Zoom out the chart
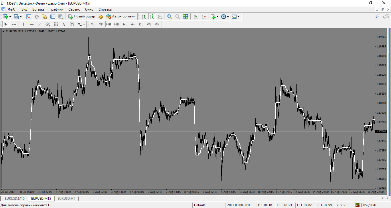 [177, 17]
